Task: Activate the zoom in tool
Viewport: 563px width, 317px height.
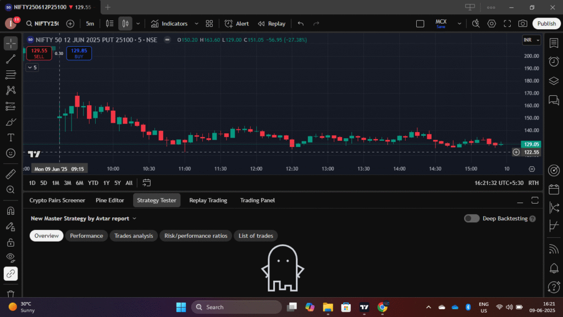Action: [11, 190]
